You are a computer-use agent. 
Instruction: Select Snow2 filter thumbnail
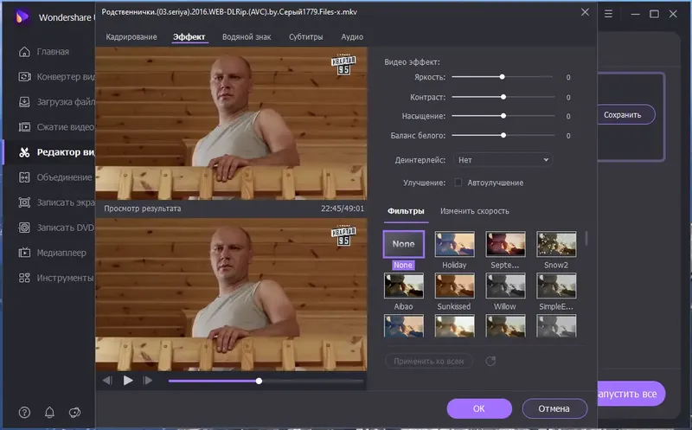click(x=556, y=244)
